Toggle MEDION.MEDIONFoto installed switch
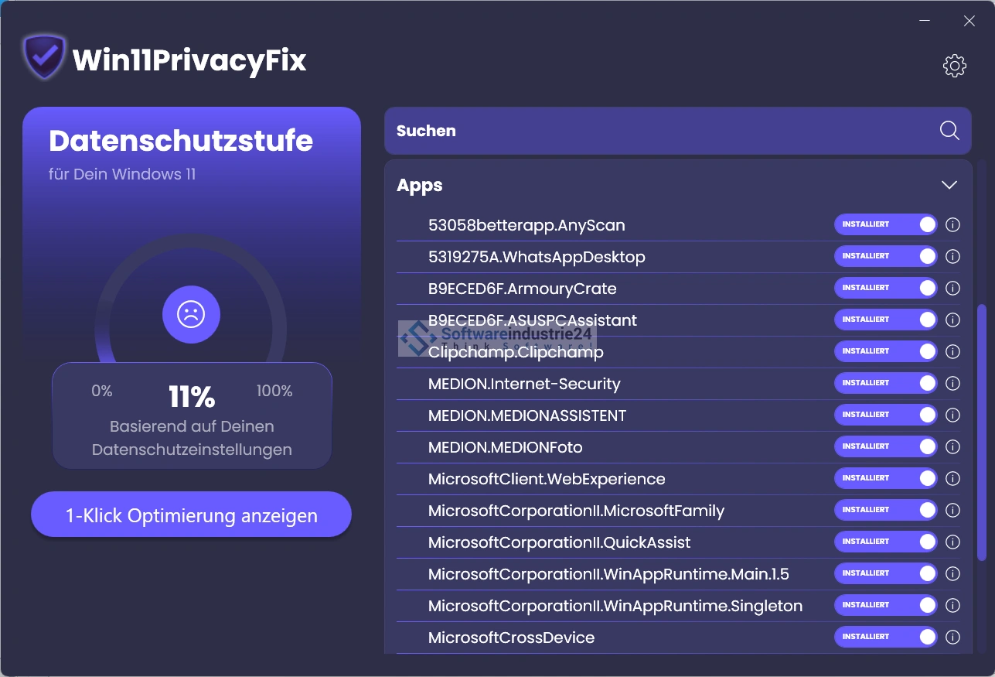995x677 pixels. (x=885, y=447)
